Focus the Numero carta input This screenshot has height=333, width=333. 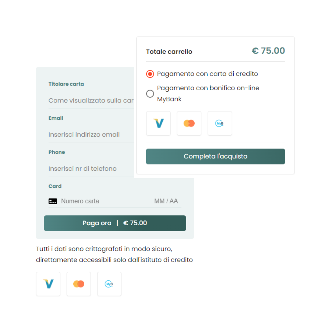[104, 201]
